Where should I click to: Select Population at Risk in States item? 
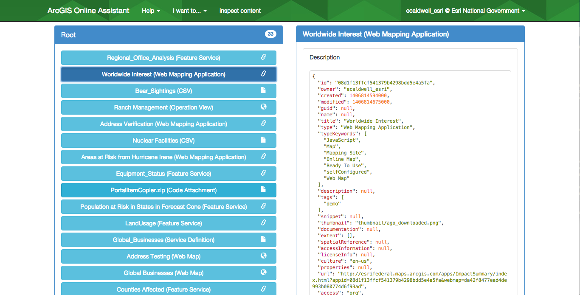pyautogui.click(x=169, y=207)
